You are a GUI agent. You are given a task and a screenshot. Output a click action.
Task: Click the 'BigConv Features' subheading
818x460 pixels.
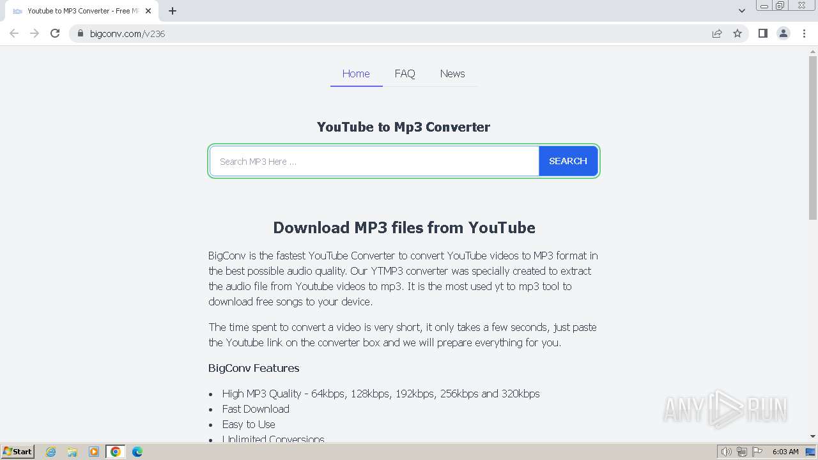[254, 368]
